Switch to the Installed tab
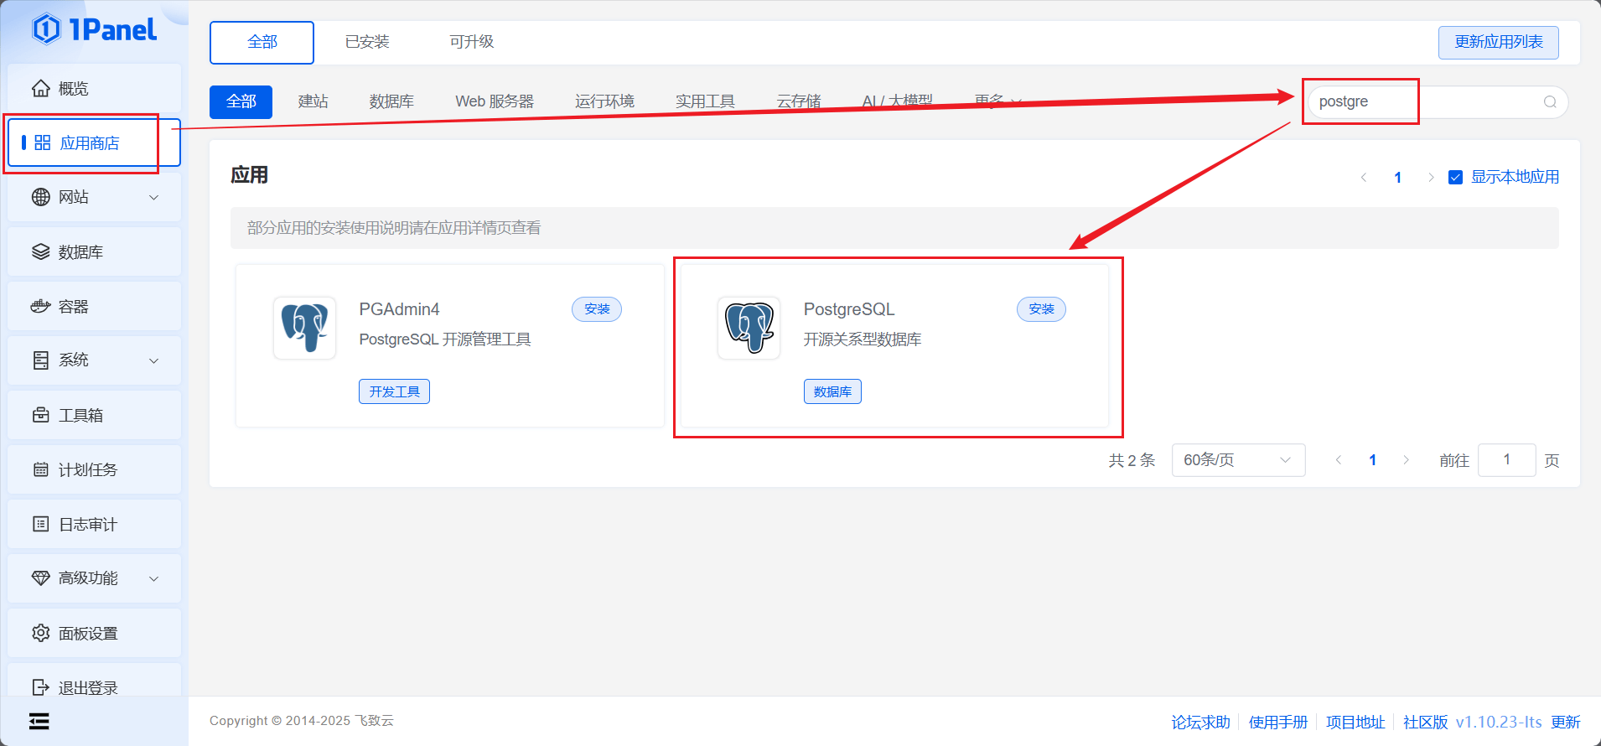The image size is (1601, 746). click(x=367, y=42)
